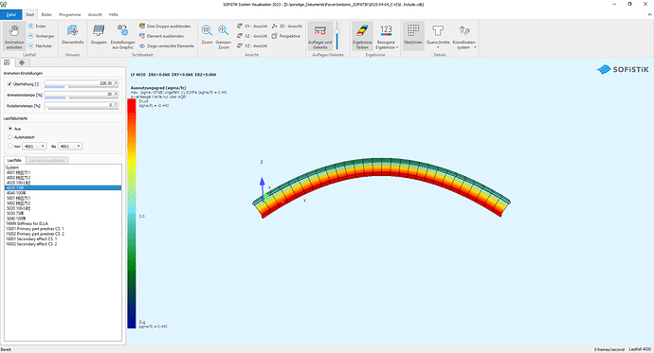Toggle Auflager und Gelenke display
654x353 pixels.
point(320,36)
